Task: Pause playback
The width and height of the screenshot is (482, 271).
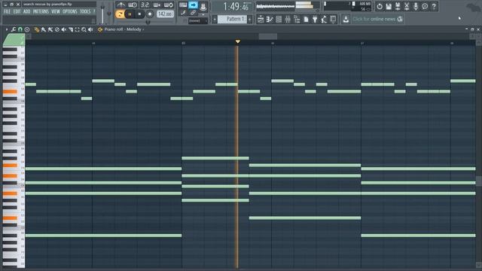Action: point(130,14)
